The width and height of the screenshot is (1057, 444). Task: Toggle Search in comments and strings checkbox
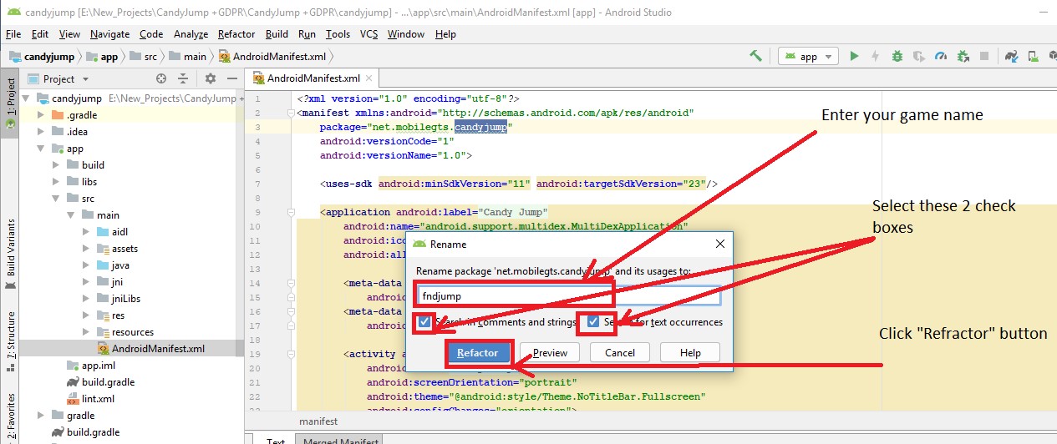pos(425,321)
